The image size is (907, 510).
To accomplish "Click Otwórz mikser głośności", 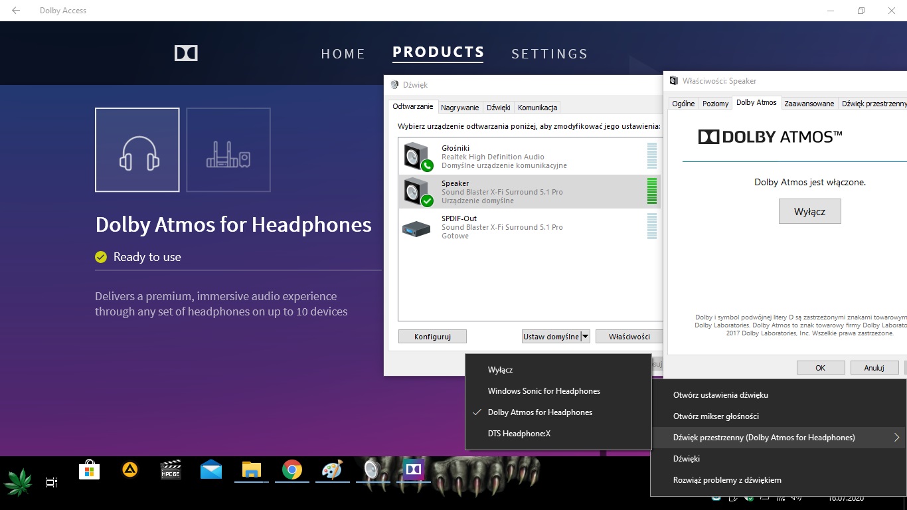I will [778, 416].
